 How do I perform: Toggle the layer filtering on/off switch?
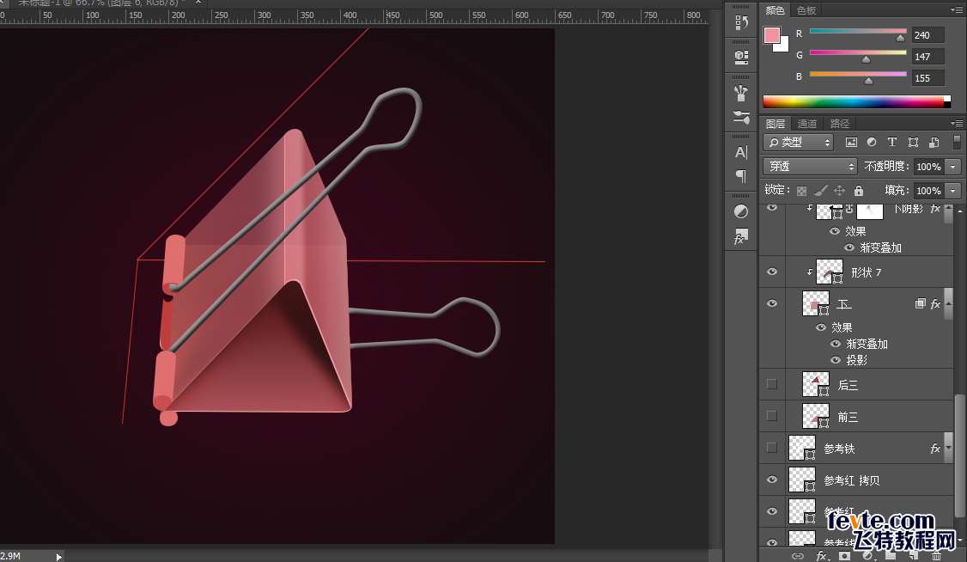957,143
